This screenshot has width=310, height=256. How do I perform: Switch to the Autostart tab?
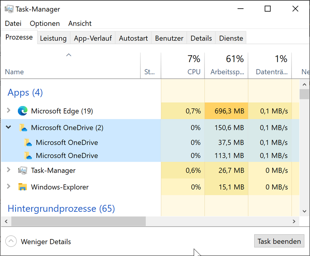[x=133, y=38]
